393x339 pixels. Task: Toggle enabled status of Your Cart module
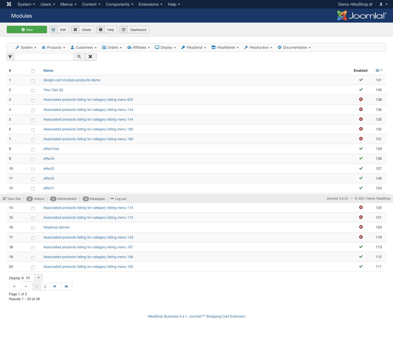click(x=361, y=90)
